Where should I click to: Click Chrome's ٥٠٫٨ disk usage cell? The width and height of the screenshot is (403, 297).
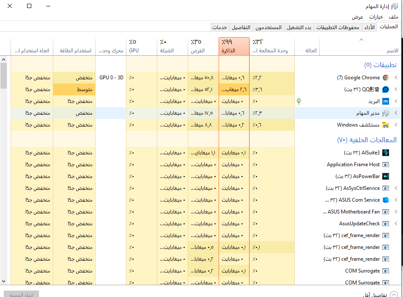(x=203, y=78)
